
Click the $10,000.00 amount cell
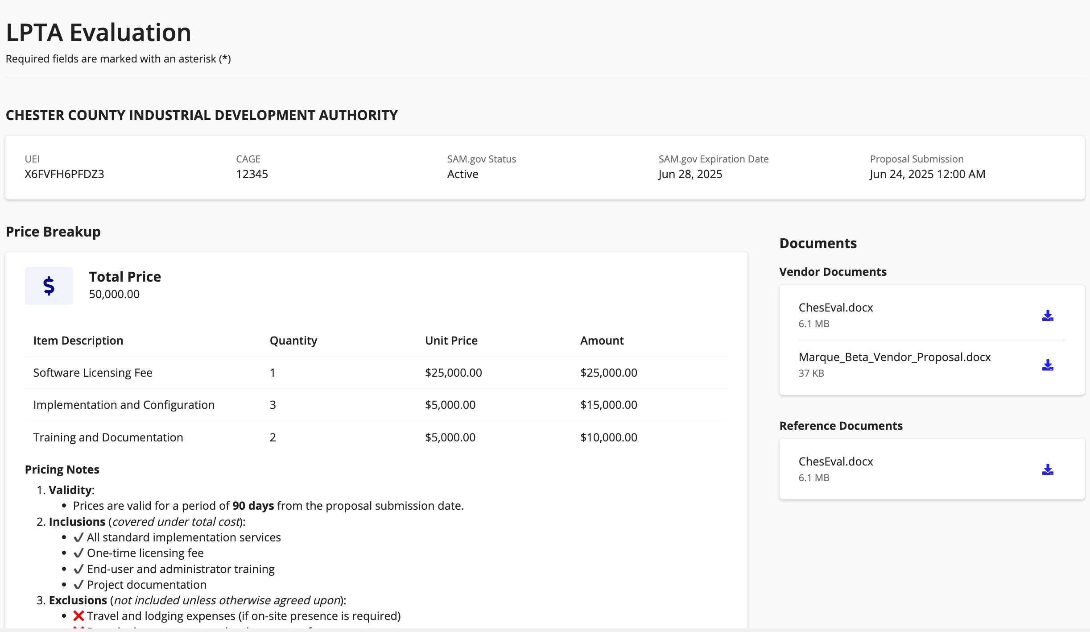609,437
